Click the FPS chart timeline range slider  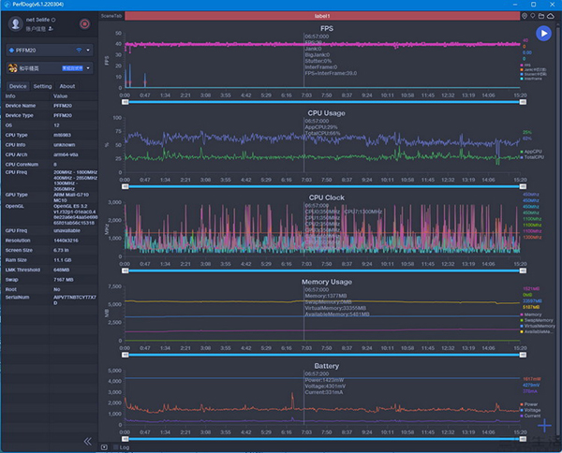pos(321,101)
